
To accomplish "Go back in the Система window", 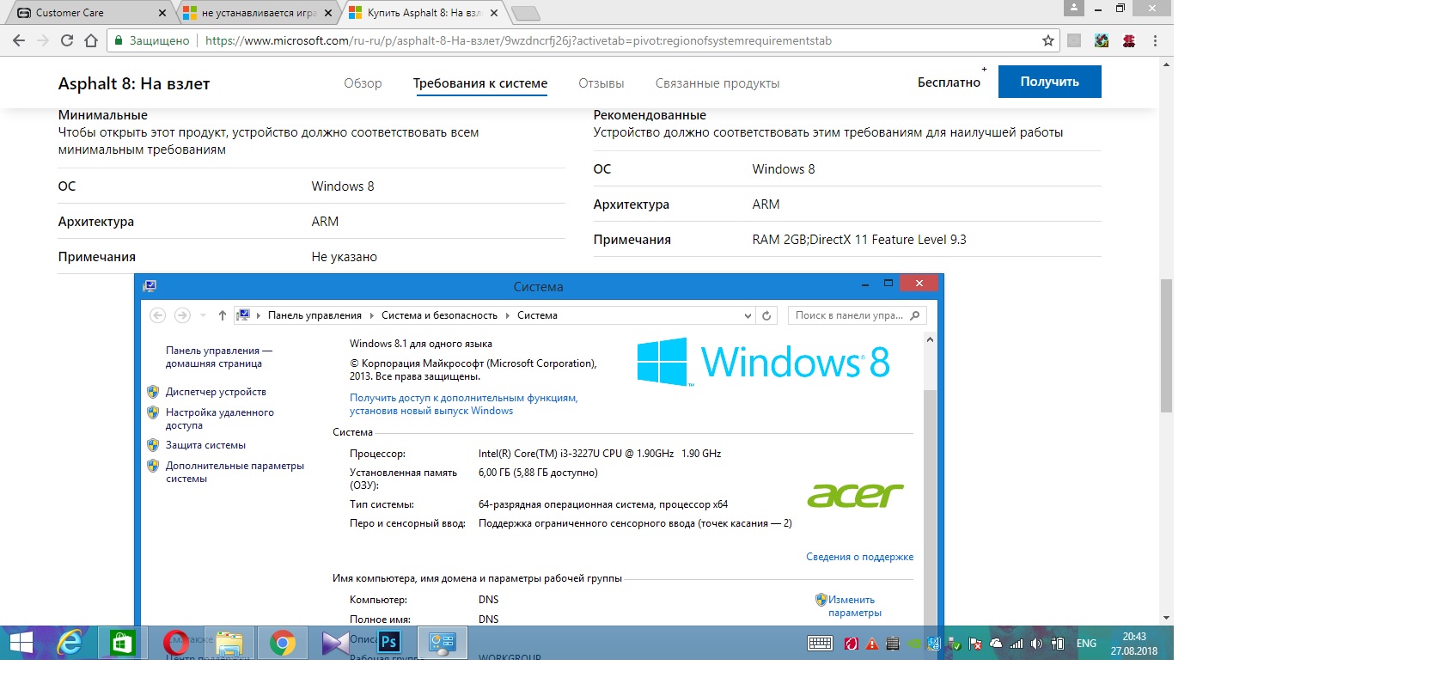I will pyautogui.click(x=158, y=315).
